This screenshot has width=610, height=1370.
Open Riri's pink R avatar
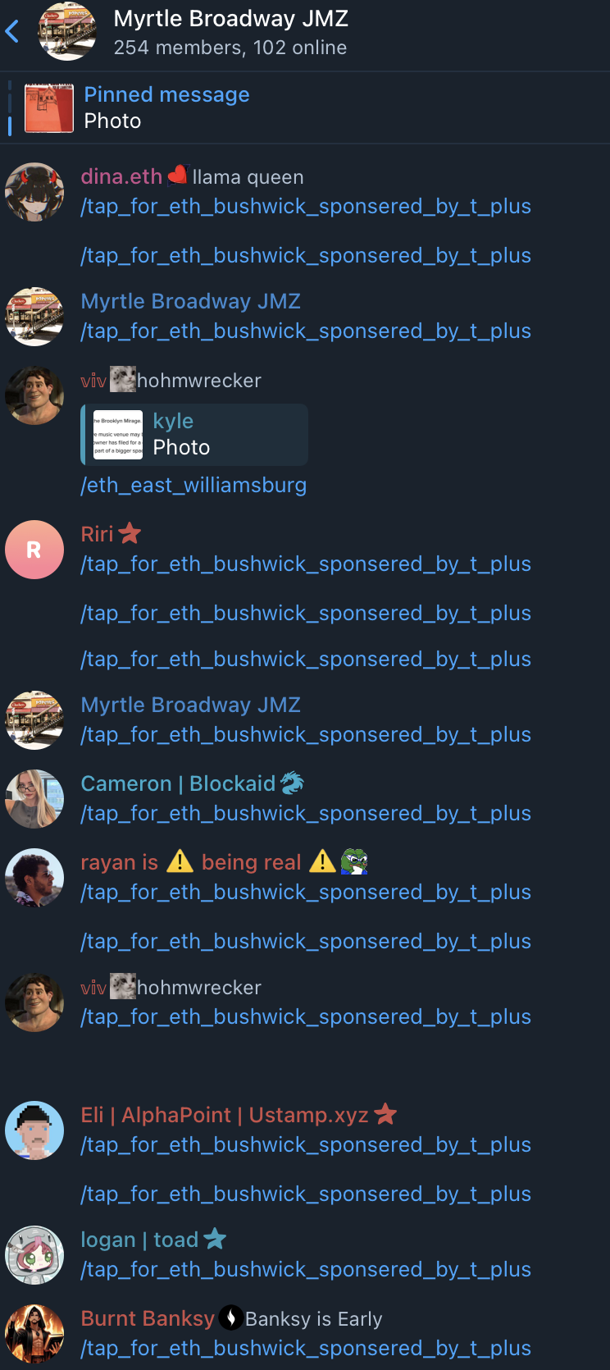34,550
